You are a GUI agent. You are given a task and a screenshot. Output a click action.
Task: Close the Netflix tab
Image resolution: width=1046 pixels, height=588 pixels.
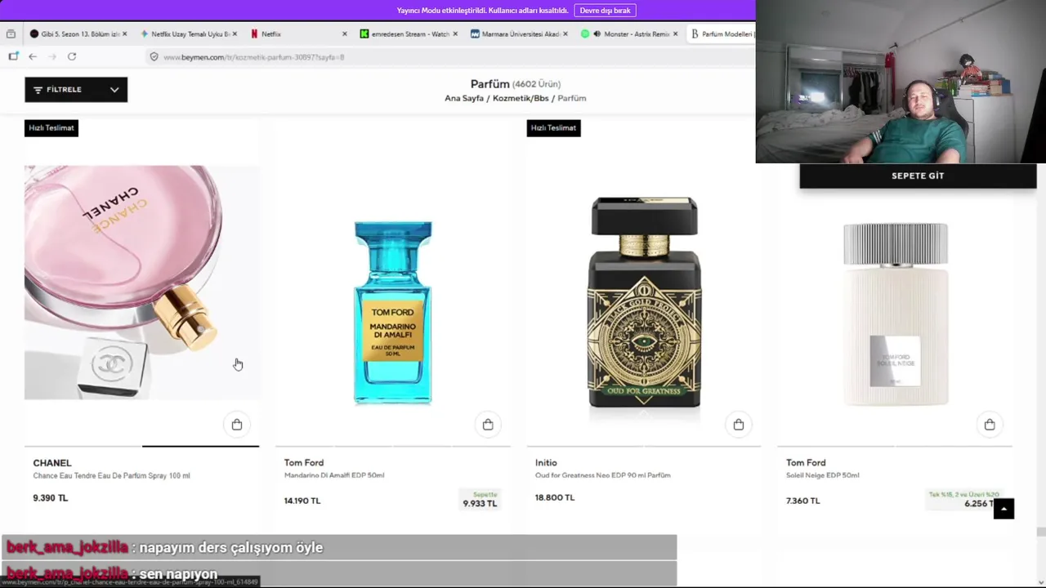click(344, 33)
